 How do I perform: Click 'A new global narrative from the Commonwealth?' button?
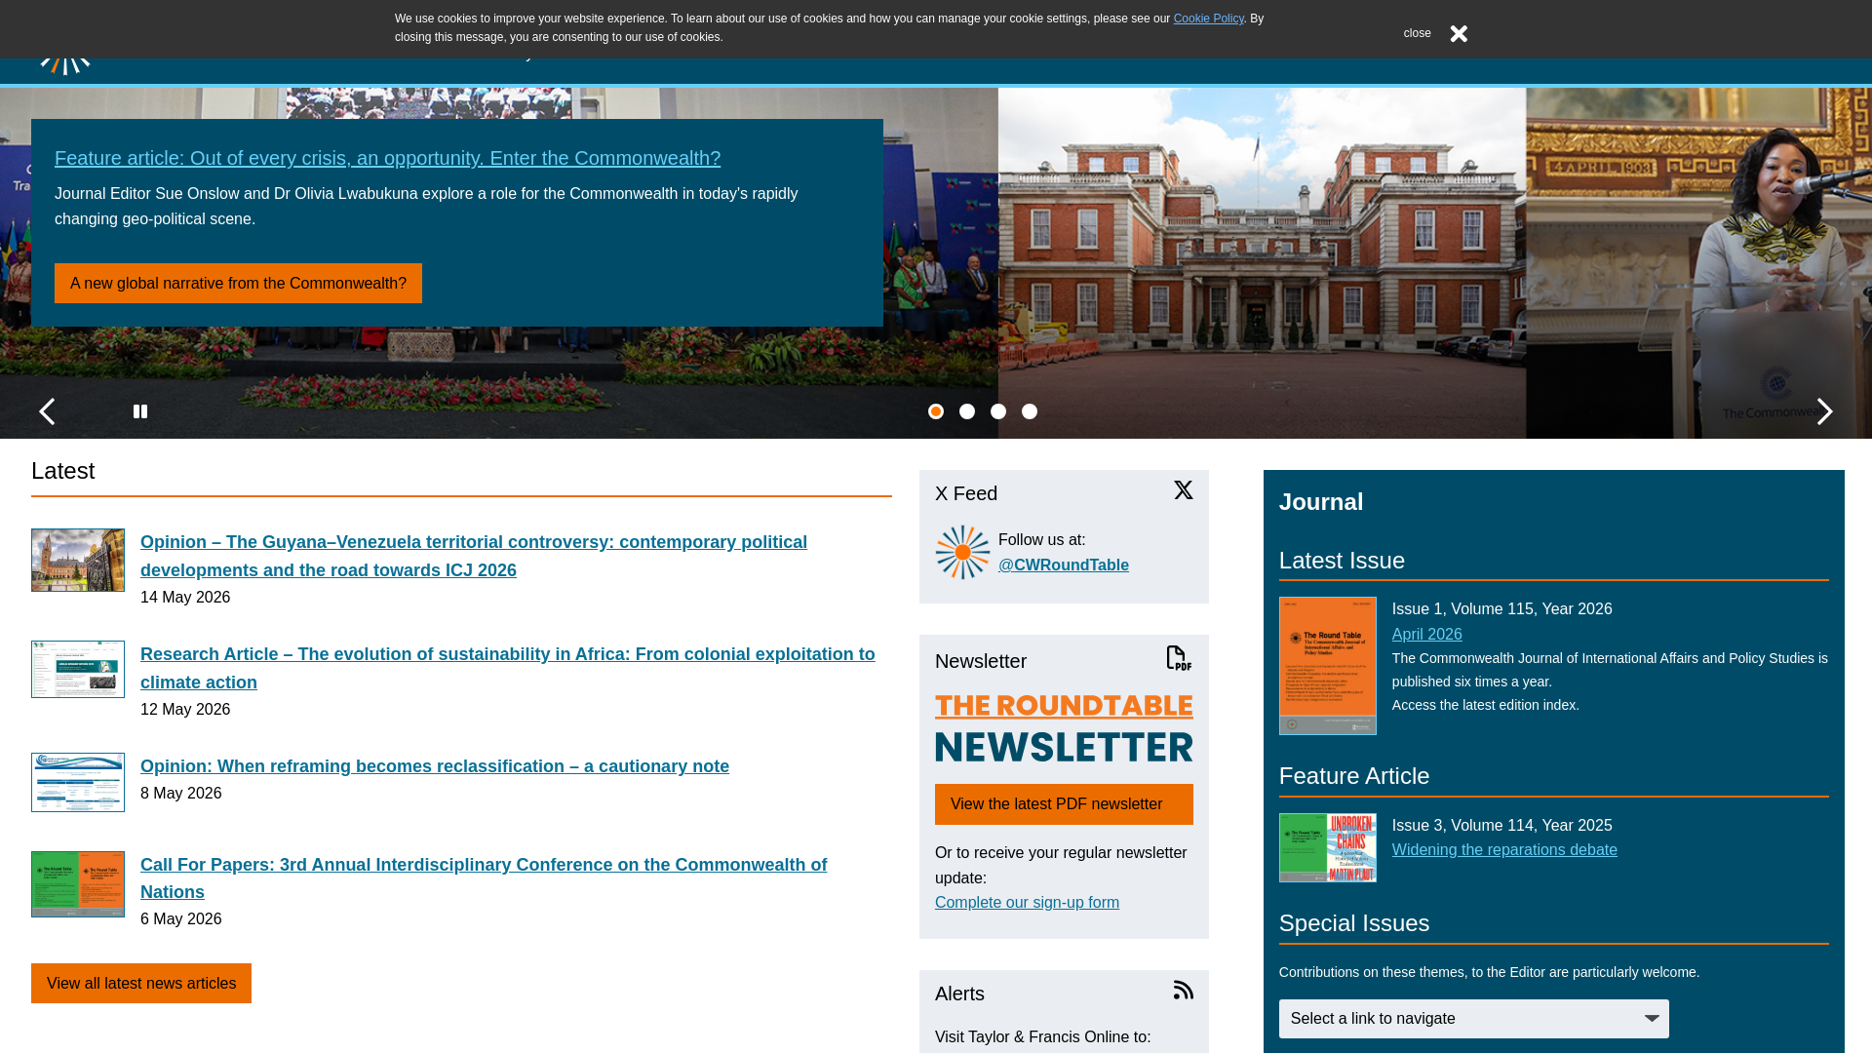(x=238, y=283)
